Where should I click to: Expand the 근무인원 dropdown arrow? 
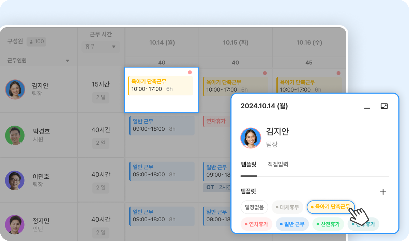click(x=67, y=61)
